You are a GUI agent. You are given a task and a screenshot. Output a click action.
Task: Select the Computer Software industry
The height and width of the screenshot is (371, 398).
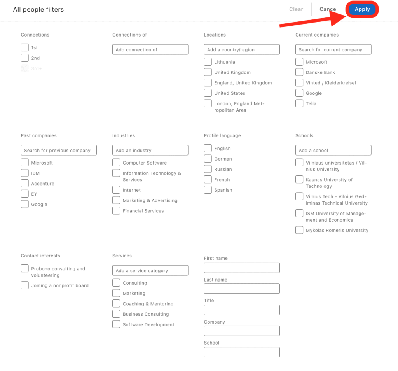coord(116,163)
